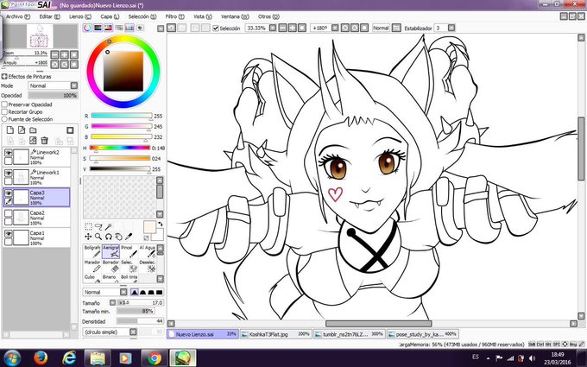The width and height of the screenshot is (587, 367).
Task: Choose the Aerógrafo airbrush tool
Action: (x=110, y=251)
